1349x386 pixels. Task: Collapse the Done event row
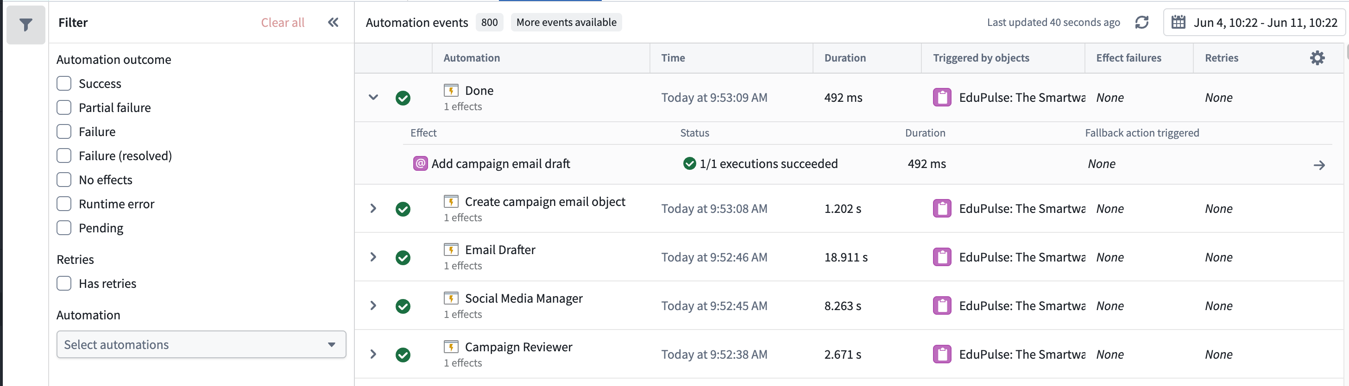pos(373,97)
